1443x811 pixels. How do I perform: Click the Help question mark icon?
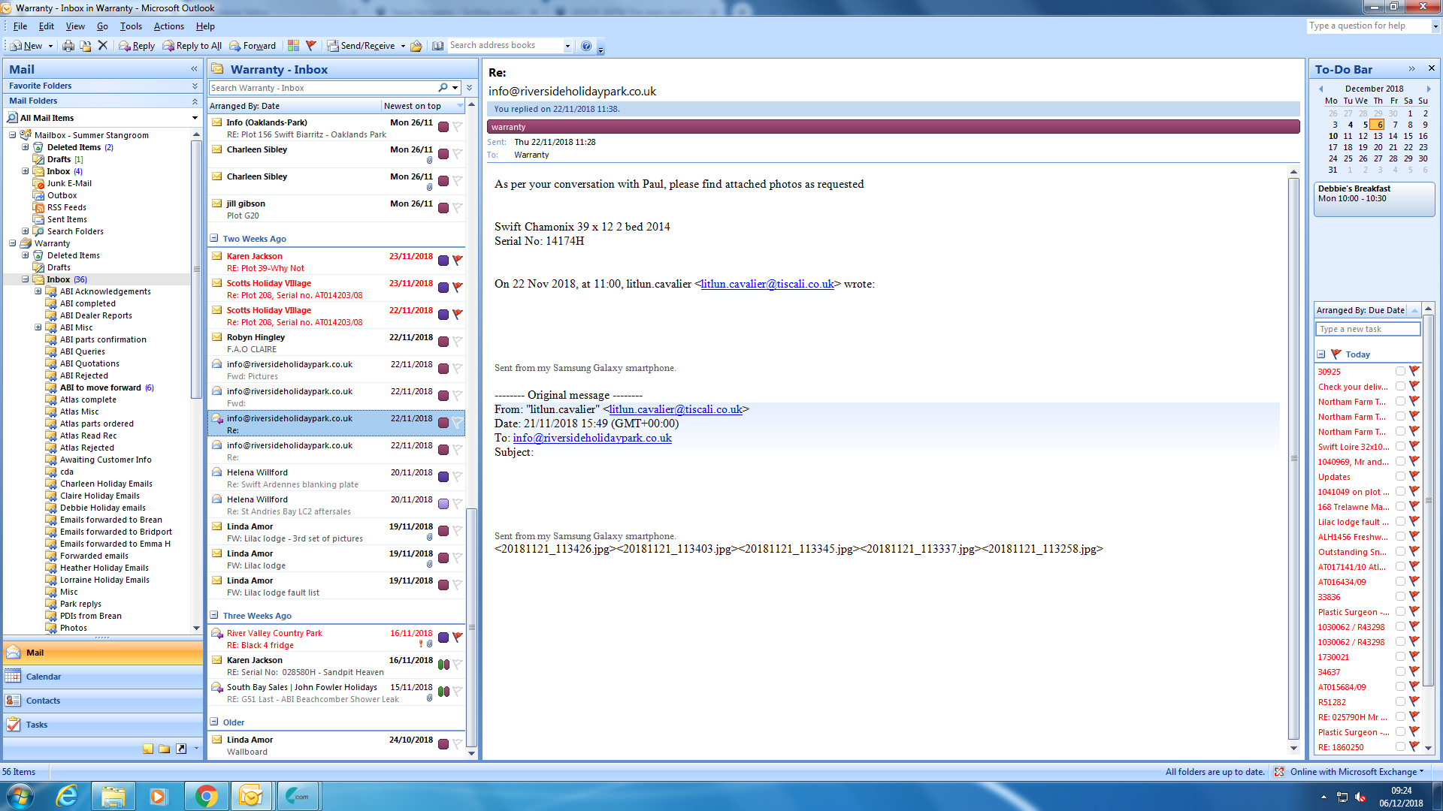pos(586,46)
